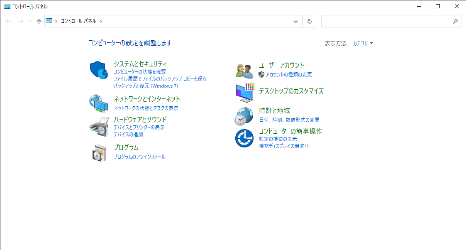Viewport: 466px width, 250px height.
Task: Click the コントロール パネル breadcrumb text
Action: tap(78, 21)
